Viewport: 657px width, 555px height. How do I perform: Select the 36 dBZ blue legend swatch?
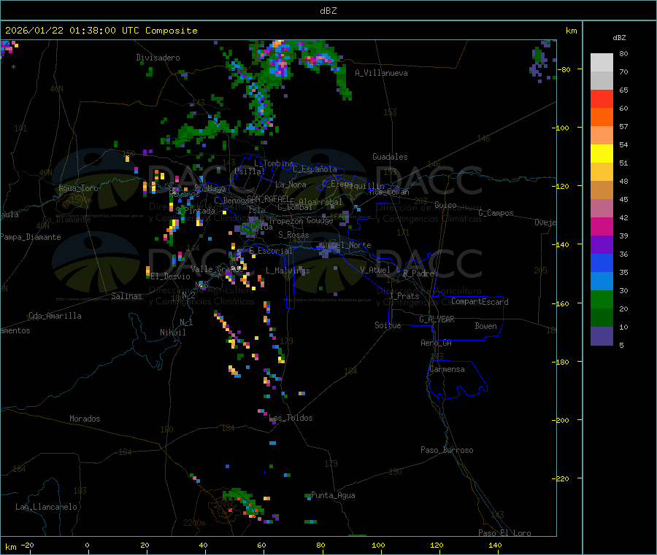(602, 263)
